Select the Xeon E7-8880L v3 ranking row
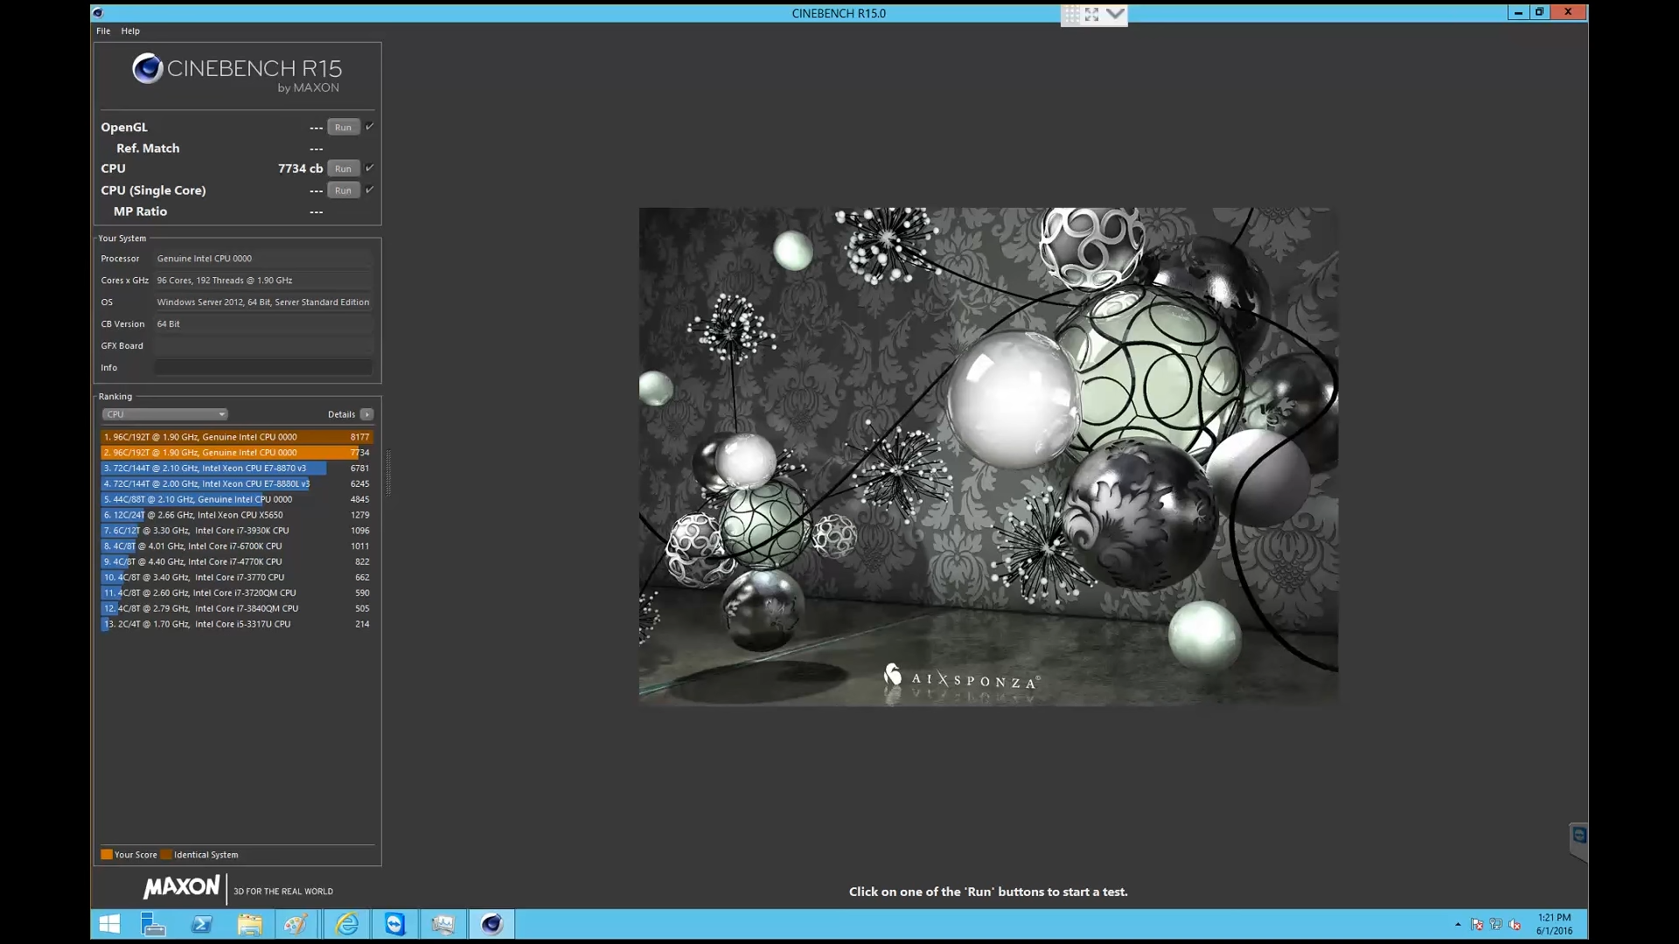 [237, 484]
